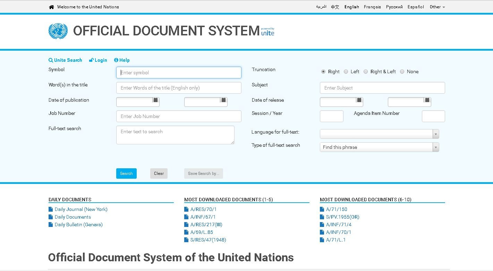Switch language to Chinese
The height and width of the screenshot is (271, 493).
(x=335, y=7)
